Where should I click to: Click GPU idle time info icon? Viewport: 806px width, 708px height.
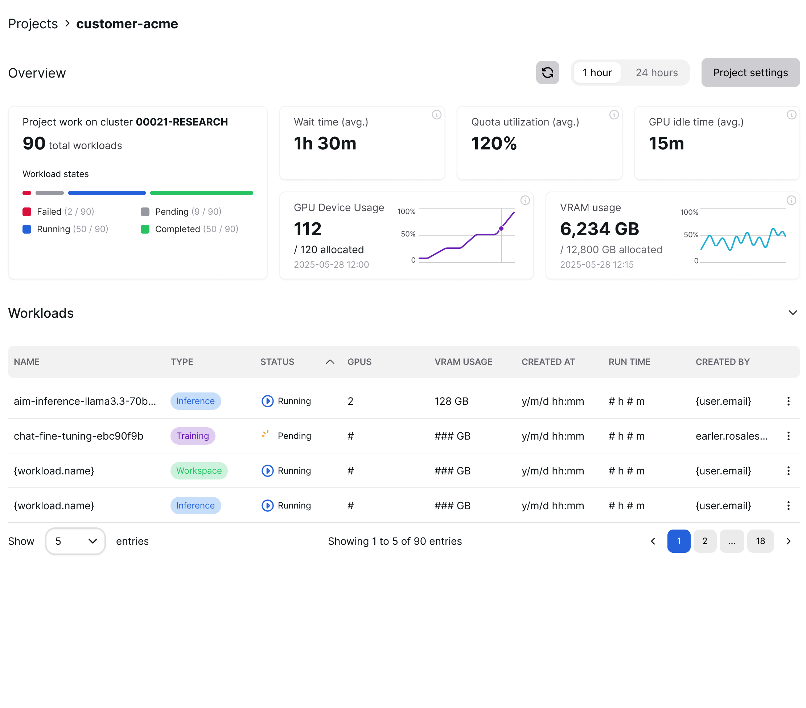(x=791, y=115)
